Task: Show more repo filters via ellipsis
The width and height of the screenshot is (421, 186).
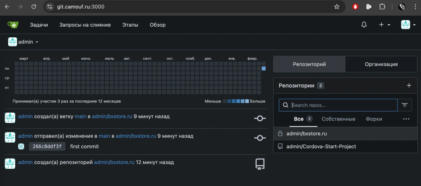Action: coord(406,119)
